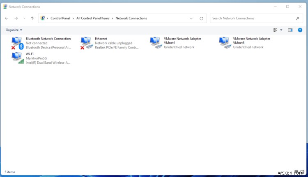Click the search magnifier icon
The width and height of the screenshot is (308, 177).
[x=297, y=19]
